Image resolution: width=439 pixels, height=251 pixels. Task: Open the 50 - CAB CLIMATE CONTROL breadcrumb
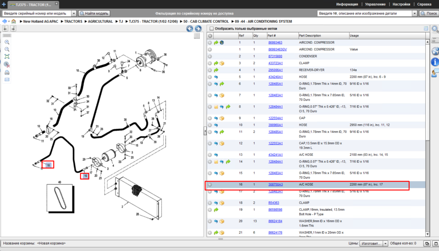[x=206, y=21]
